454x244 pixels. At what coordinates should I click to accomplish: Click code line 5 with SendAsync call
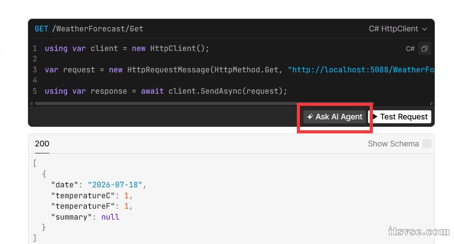tap(166, 91)
